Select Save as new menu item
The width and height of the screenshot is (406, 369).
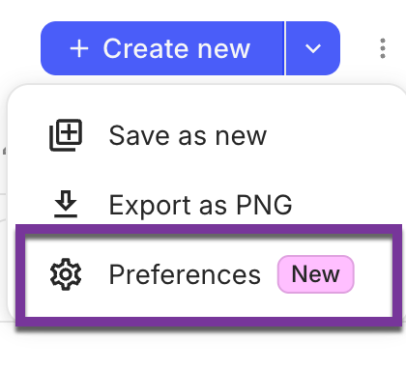click(x=206, y=135)
